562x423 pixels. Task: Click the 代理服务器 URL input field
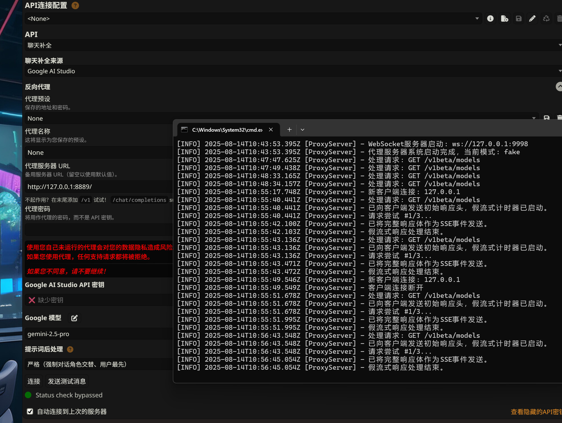[98, 187]
